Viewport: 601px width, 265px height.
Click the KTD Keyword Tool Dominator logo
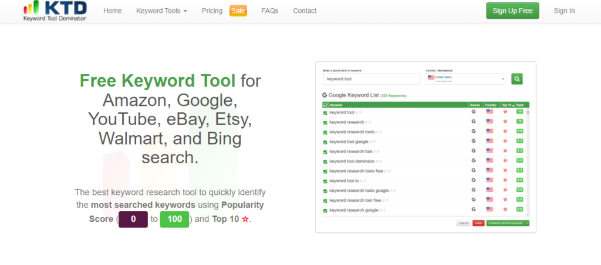click(x=55, y=11)
